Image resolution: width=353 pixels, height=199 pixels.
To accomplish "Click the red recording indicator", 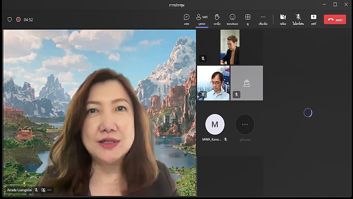I will point(18,20).
